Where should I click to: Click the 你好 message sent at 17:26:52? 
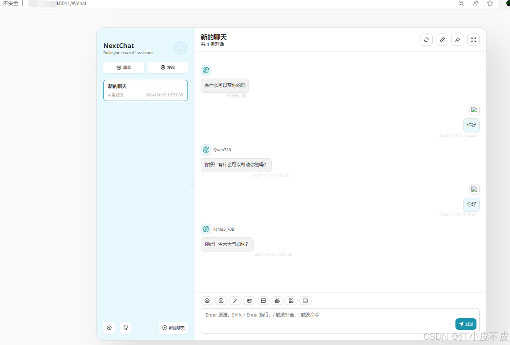pos(471,125)
